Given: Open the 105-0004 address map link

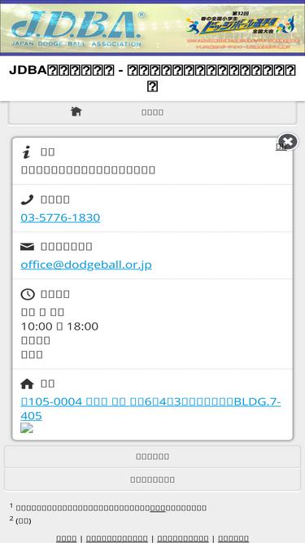Looking at the screenshot, I should (x=150, y=409).
